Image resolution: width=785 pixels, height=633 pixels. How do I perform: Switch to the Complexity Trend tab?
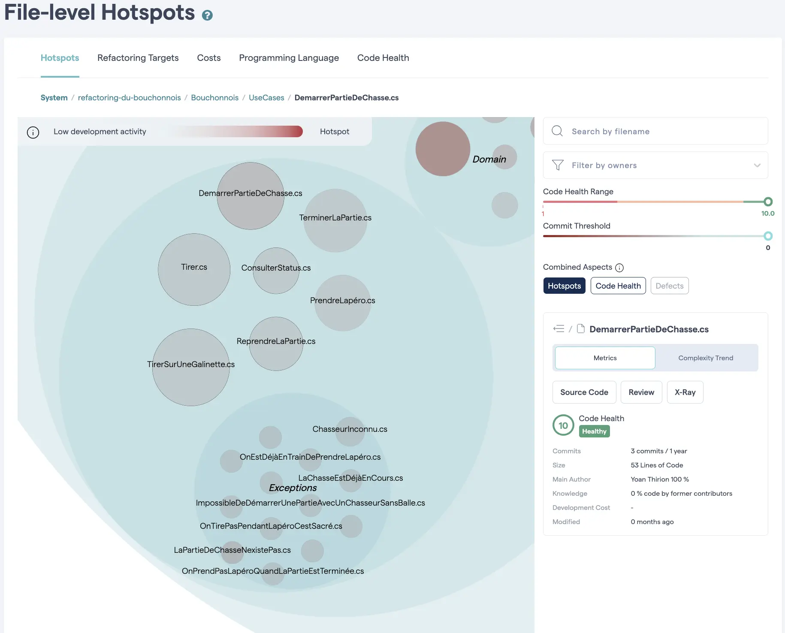click(706, 358)
